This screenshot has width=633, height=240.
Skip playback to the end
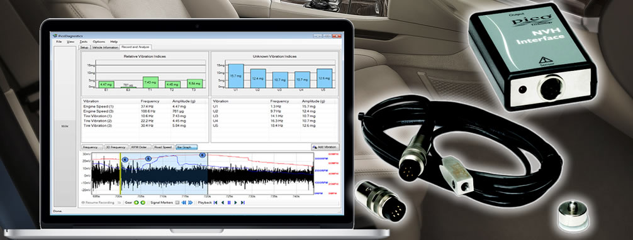tap(243, 202)
